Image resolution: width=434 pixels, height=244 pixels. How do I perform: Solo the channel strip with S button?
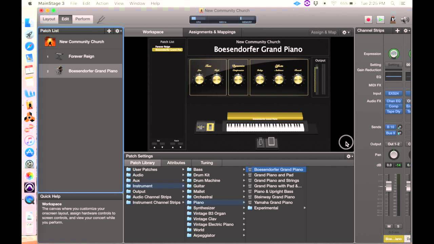pos(398,226)
